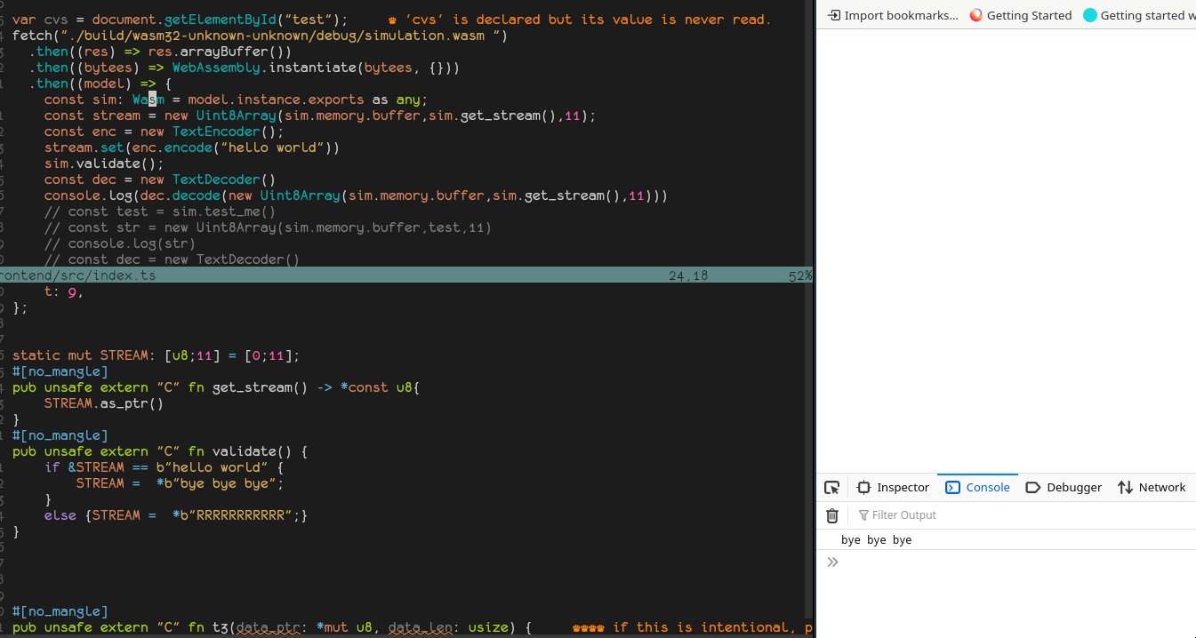Click the Debugger tab icon
The width and height of the screenshot is (1196, 638).
pyautogui.click(x=1033, y=487)
